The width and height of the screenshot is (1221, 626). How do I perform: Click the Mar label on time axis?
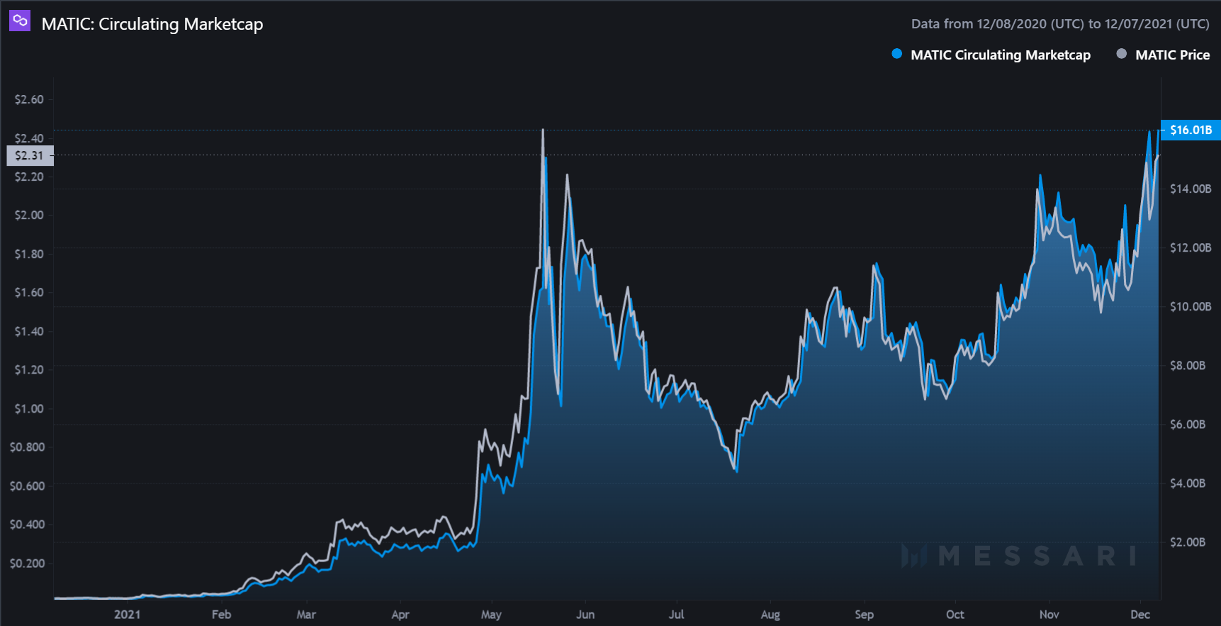click(x=306, y=614)
